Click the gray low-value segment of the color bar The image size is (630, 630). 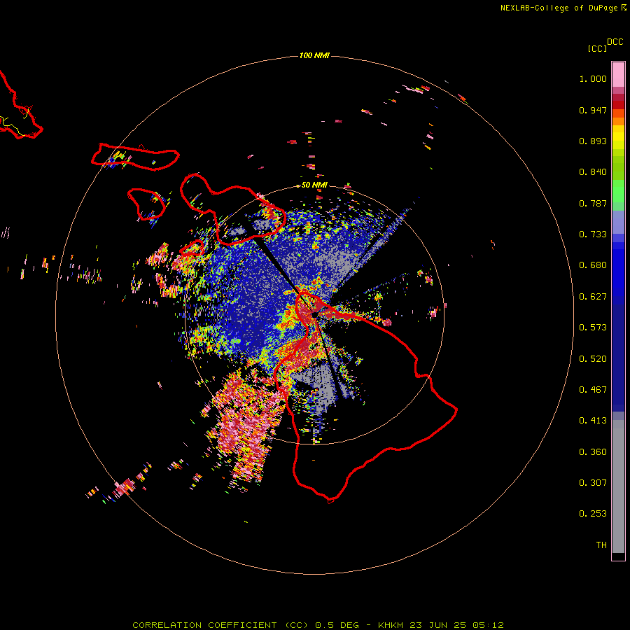(x=618, y=486)
